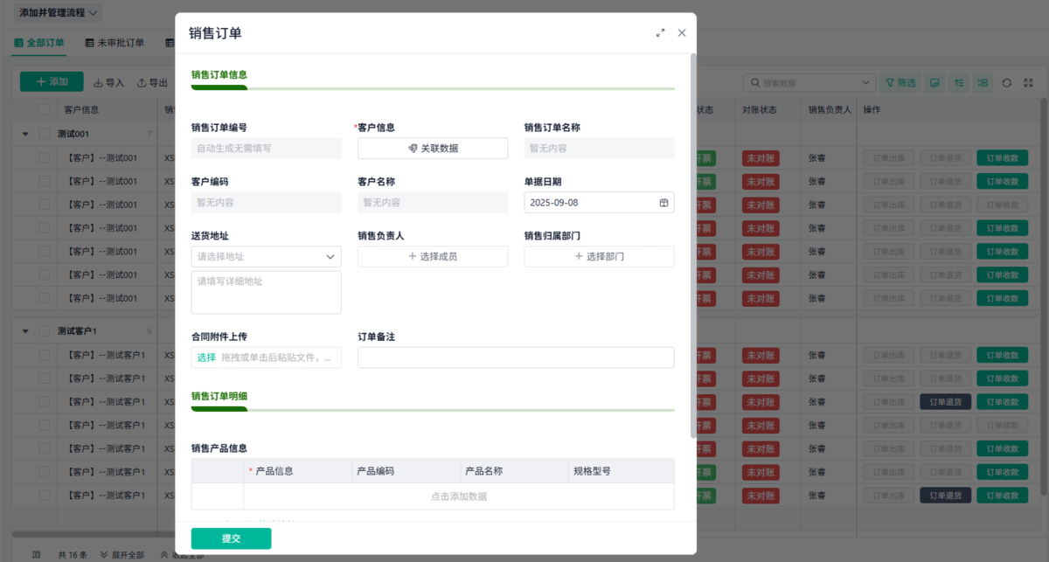This screenshot has height=562, width=1049.
Task: Click the 销售订单明细 section heading
Action: coord(219,396)
